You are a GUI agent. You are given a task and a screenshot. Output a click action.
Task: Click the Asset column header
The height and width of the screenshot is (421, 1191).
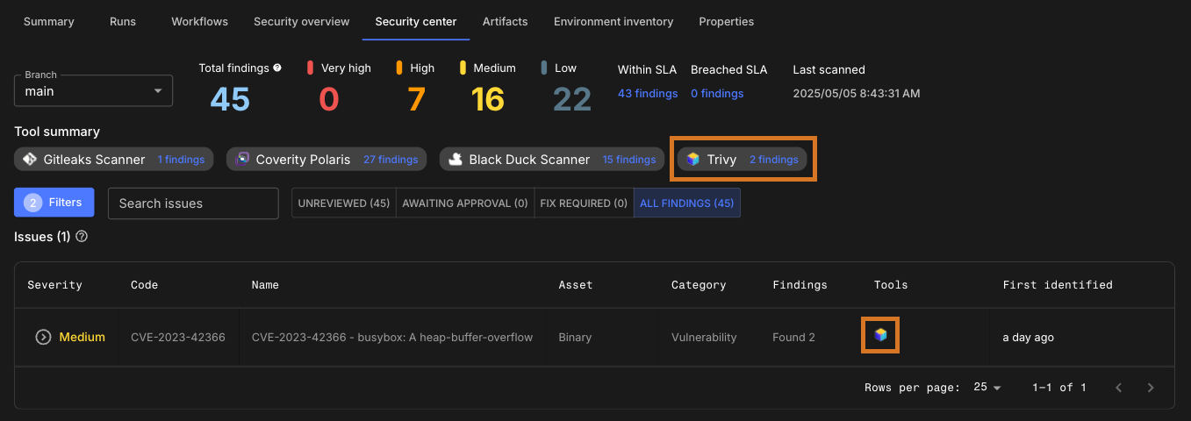[x=576, y=284]
